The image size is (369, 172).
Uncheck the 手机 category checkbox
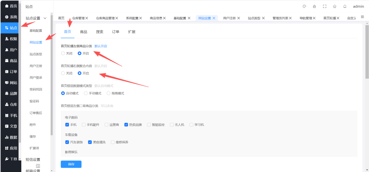67,125
